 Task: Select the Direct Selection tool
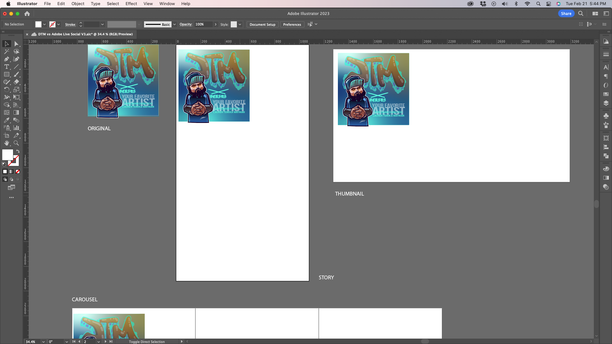[x=16, y=44]
